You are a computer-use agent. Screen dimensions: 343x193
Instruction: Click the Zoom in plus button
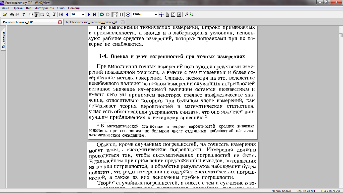[x=161, y=15]
